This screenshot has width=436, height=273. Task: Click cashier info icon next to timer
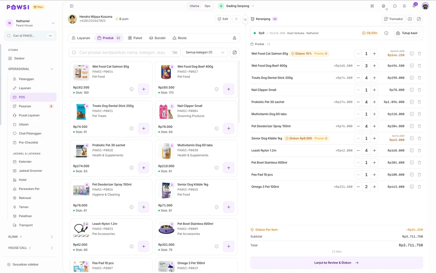point(386,33)
